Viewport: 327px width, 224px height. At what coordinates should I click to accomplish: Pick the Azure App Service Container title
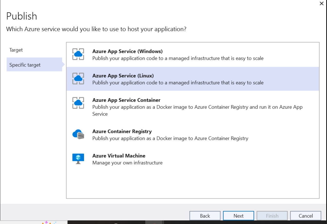(x=126, y=100)
